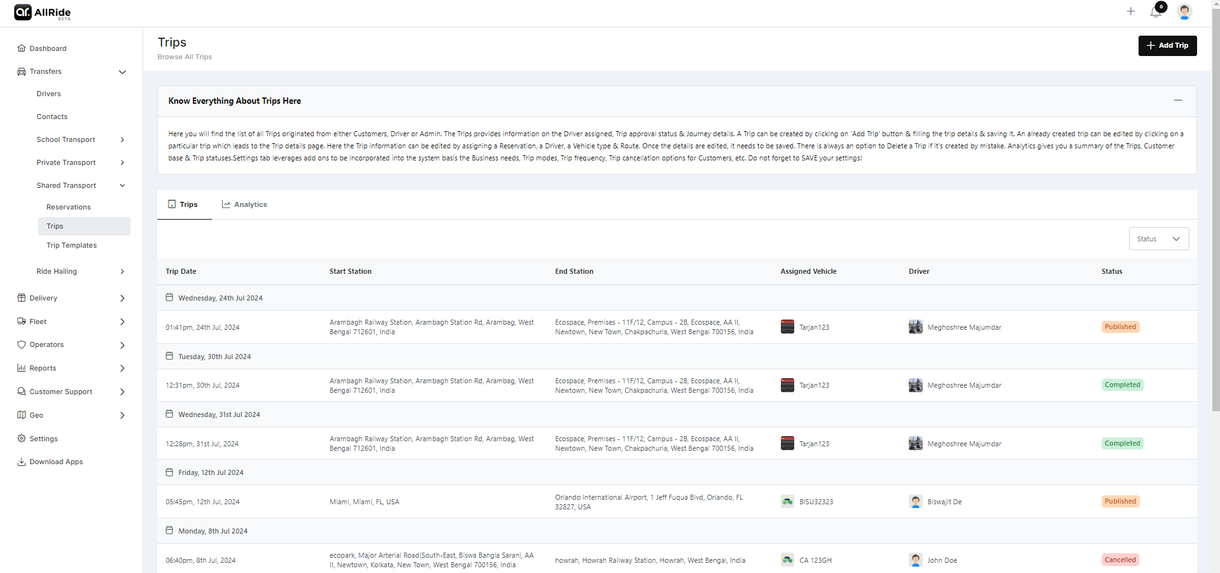Open Download Apps in sidebar
This screenshot has height=573, width=1220.
56,462
